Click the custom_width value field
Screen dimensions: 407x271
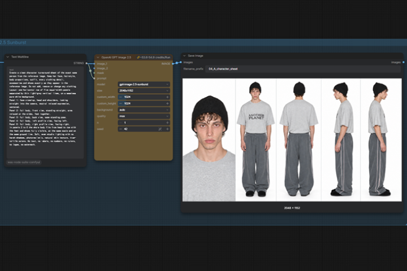144,97
